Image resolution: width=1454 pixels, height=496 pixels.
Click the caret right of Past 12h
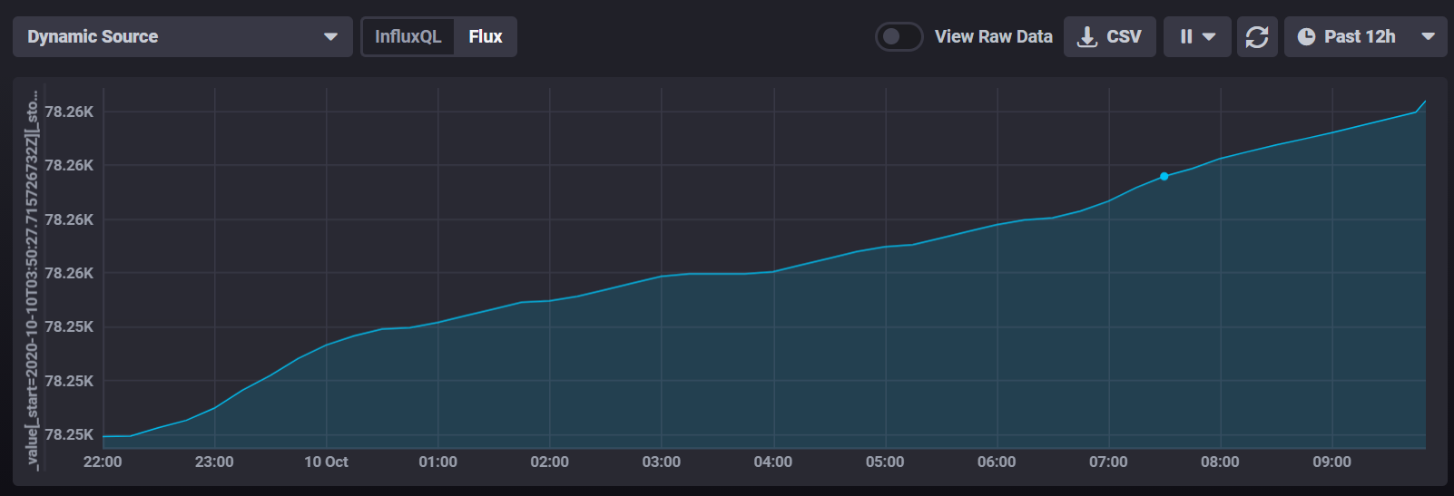pos(1428,37)
